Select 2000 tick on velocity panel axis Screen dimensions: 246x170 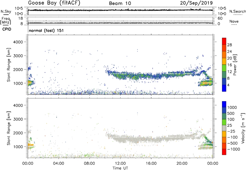(x=18, y=133)
